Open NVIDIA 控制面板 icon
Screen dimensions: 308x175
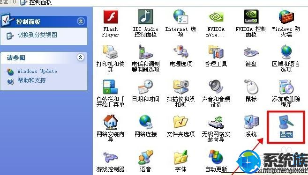(x=251, y=17)
